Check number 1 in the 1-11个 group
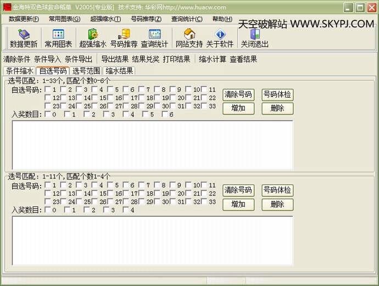This screenshot has width=379, height=286. 48,186
